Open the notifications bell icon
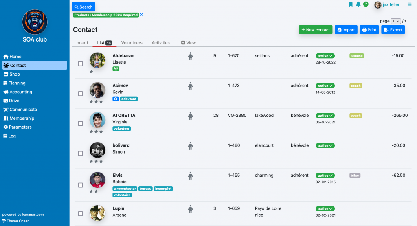Viewport: 417px width, 226px height. 358,4
